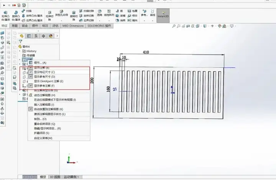Open the 3D 视图 bottom tab
This screenshot has width=276, height=180.
pos(55,177)
